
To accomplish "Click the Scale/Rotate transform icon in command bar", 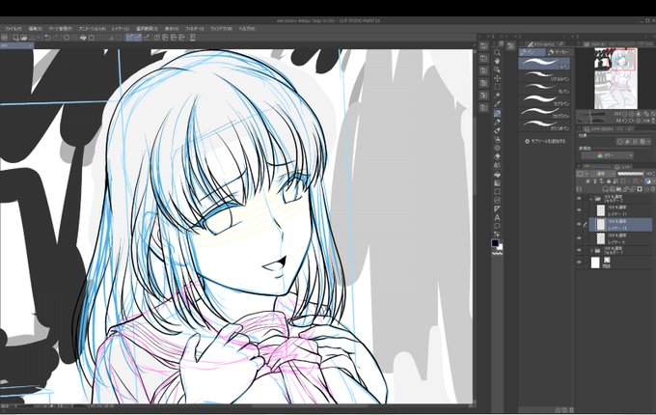I will click(x=92, y=38).
